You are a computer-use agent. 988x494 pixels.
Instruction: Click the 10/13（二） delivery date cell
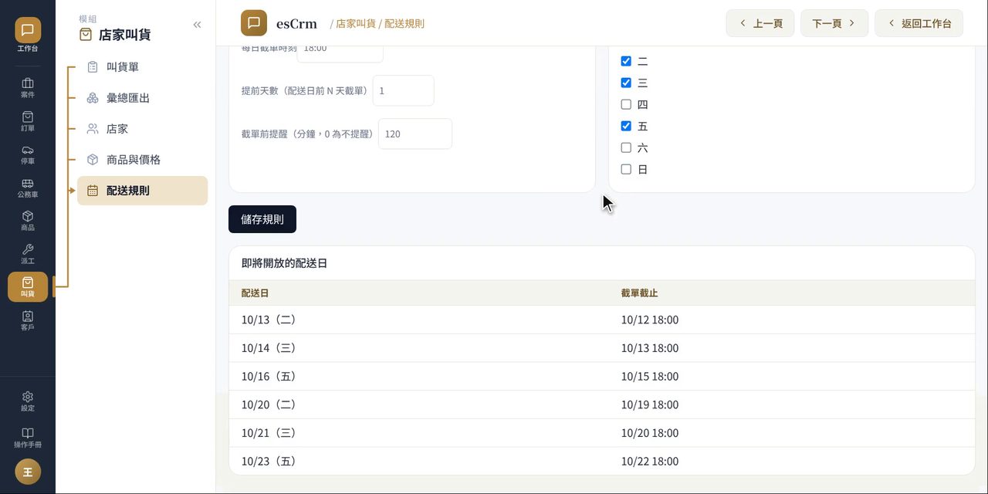tap(269, 320)
